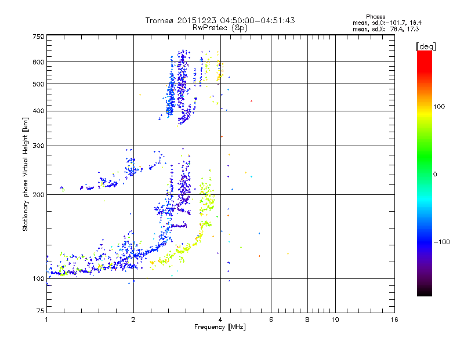Click the 'Frequency [MHz]' axis title

pyautogui.click(x=220, y=327)
